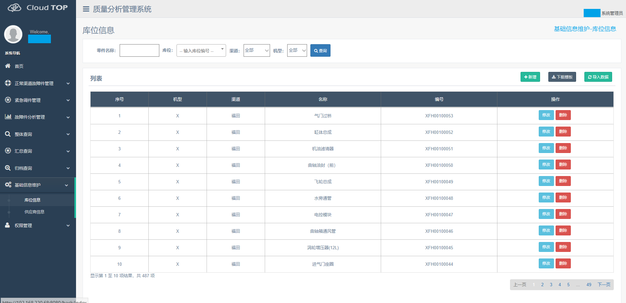Screen dimensions: 626x303
Task: Click the user avatar picture
Action: click(x=13, y=34)
